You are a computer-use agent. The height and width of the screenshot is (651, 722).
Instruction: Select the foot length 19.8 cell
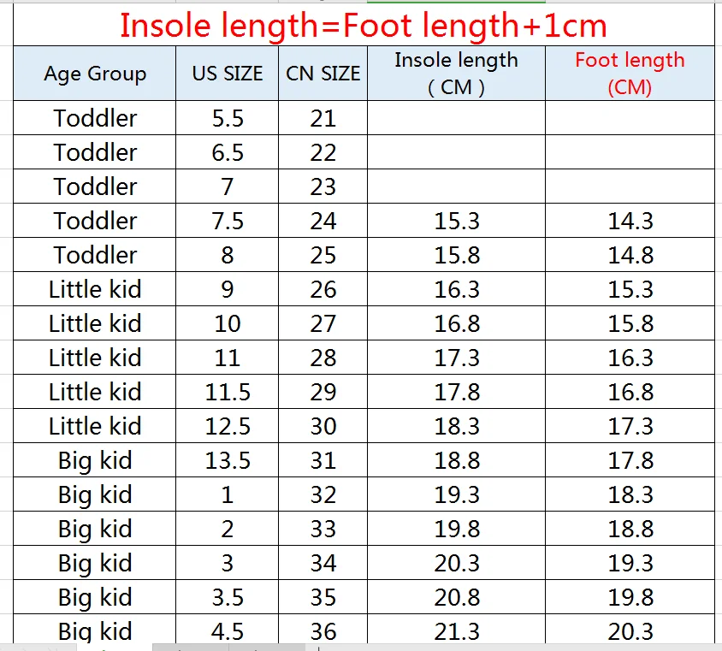click(630, 596)
